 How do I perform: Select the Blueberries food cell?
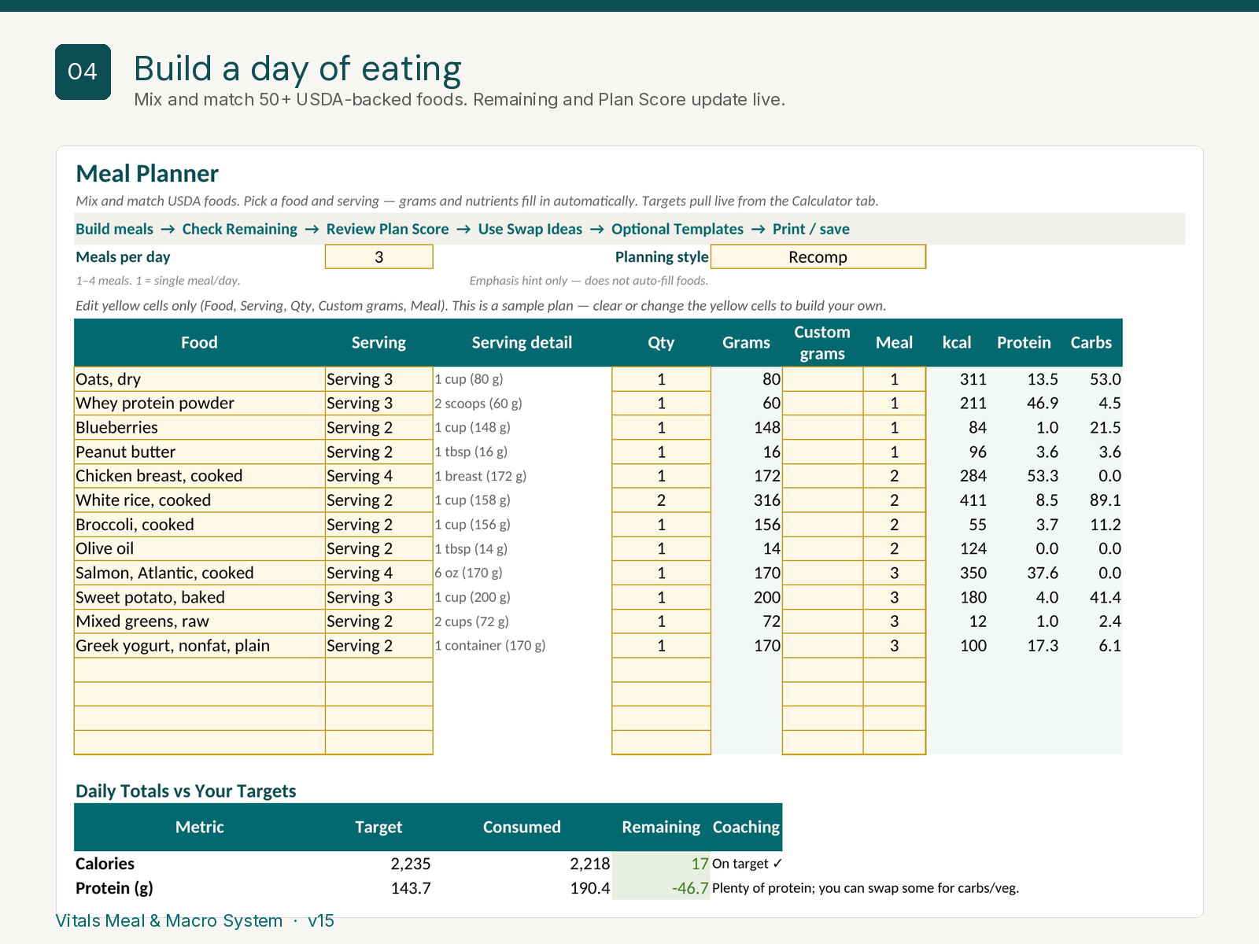point(200,428)
